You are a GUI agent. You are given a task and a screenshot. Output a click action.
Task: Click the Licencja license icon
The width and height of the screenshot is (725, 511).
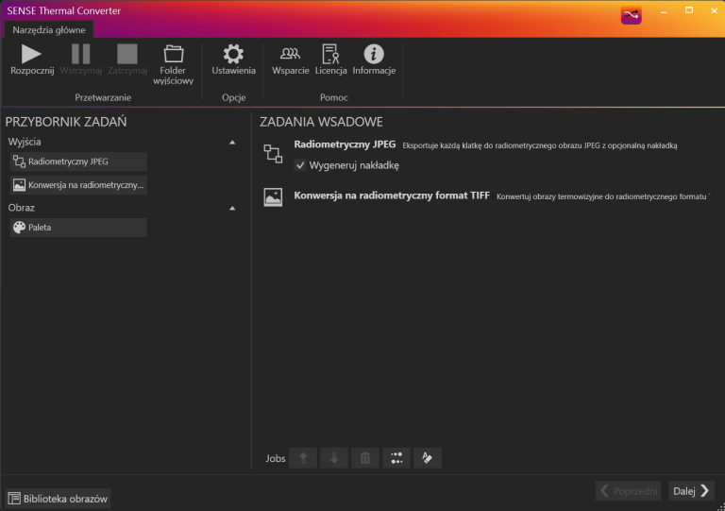pyautogui.click(x=330, y=60)
